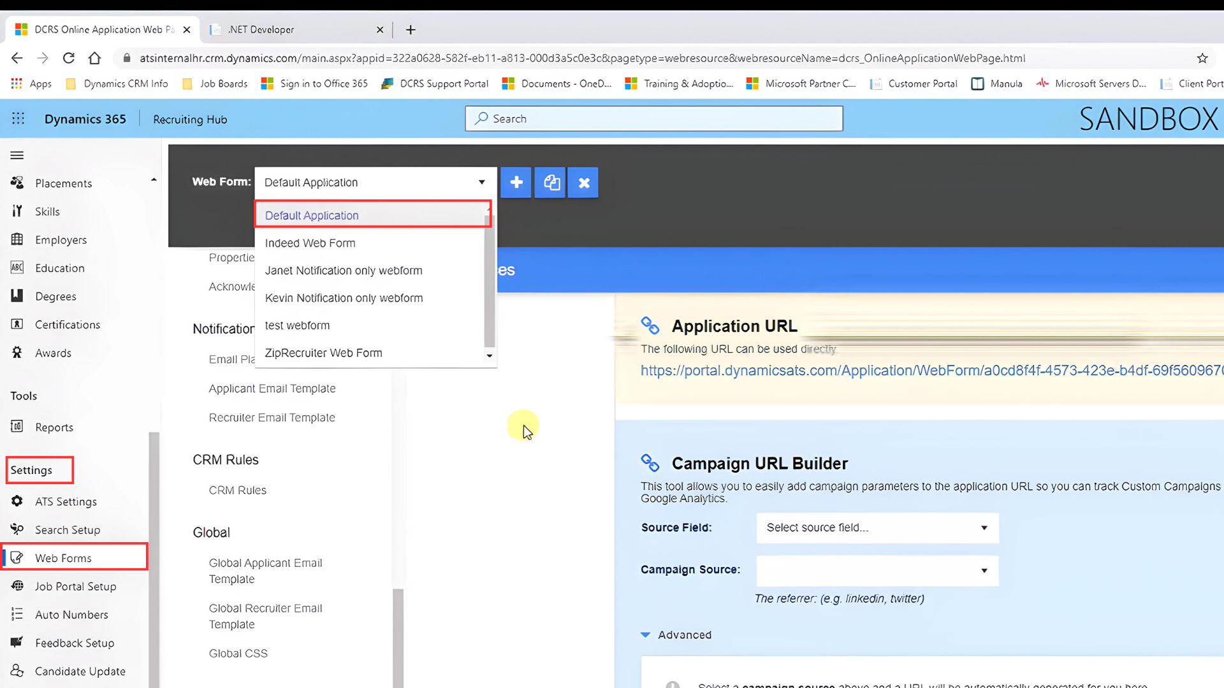Open Job Boards bookmark folder
The width and height of the screenshot is (1224, 688).
coord(215,84)
